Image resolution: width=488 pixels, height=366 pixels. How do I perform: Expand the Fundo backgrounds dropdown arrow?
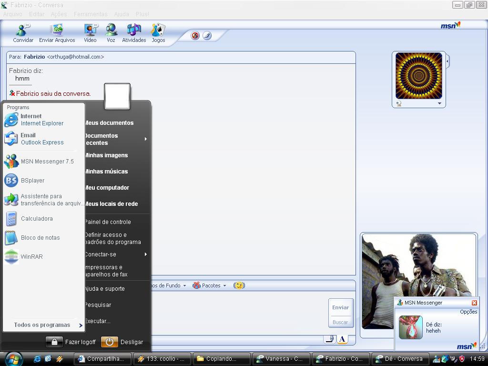point(184,286)
